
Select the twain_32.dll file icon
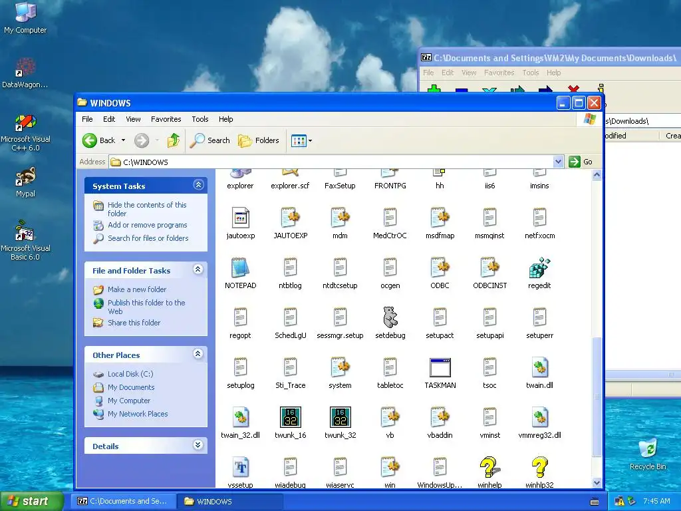(240, 417)
